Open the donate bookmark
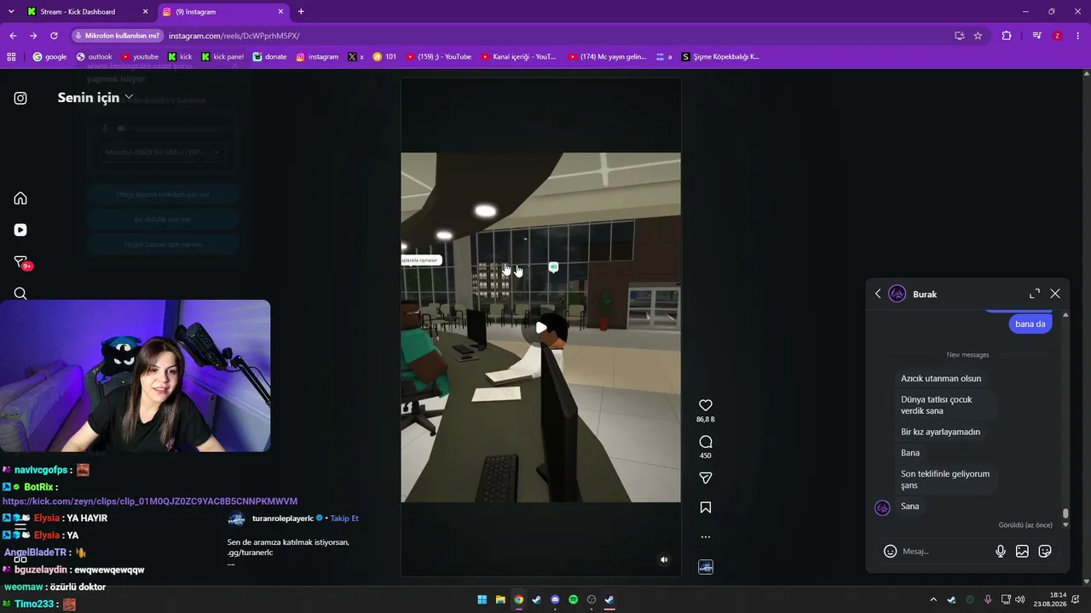 [269, 57]
